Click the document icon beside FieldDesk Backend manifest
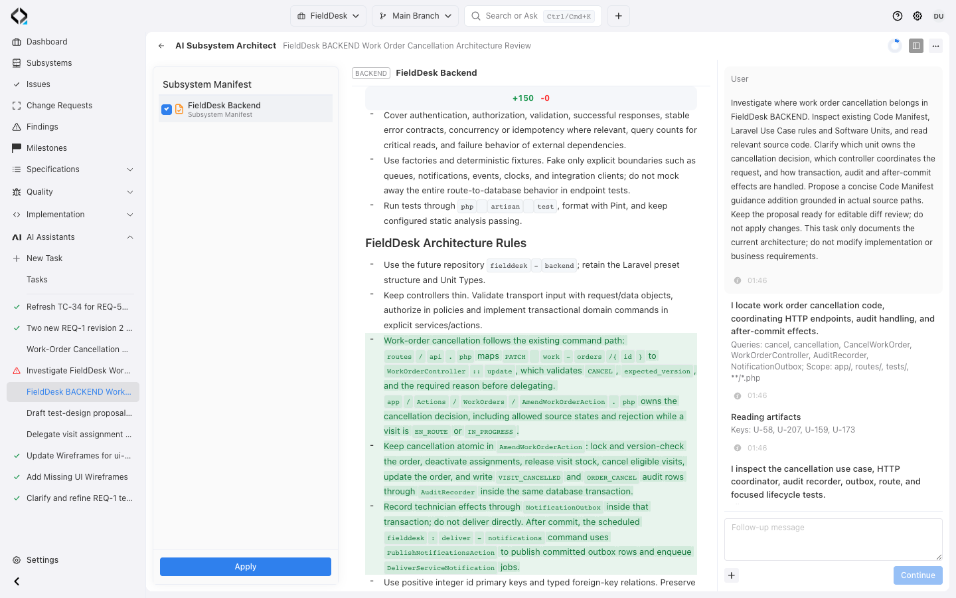956x598 pixels. tap(179, 109)
